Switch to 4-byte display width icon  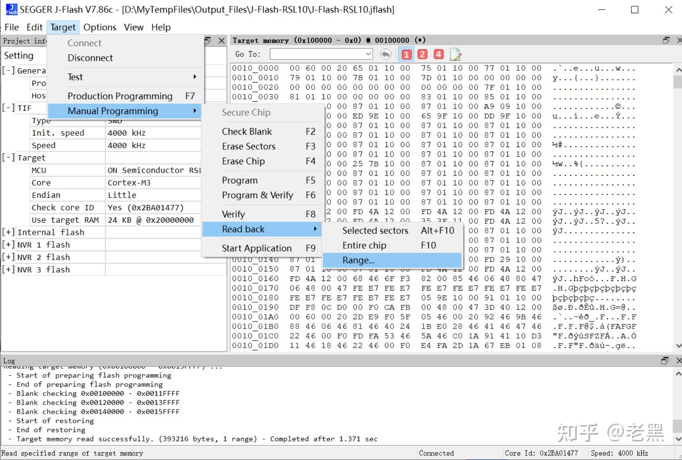click(x=439, y=55)
